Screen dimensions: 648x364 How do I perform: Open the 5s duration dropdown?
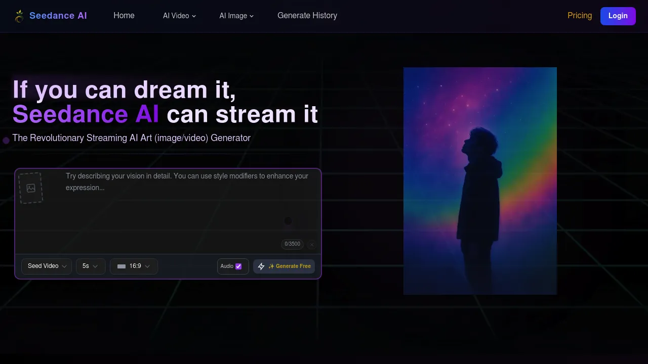coord(91,266)
